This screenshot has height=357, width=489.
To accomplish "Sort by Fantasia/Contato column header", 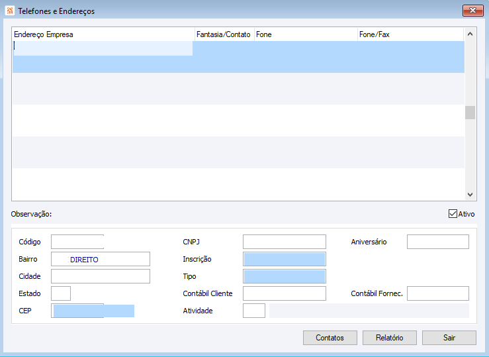I will tap(224, 34).
